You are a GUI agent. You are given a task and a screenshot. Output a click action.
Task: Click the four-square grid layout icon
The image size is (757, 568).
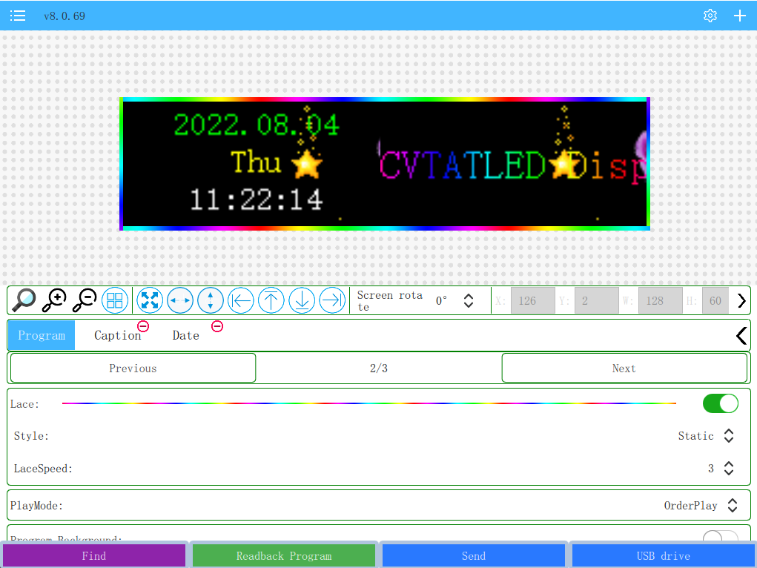[115, 300]
